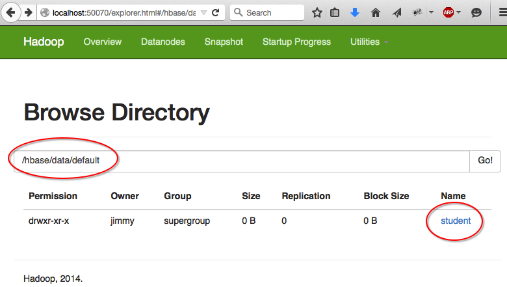Expand the Adblock Plus dropdown arrow
Image resolution: width=507 pixels, height=287 pixels.
click(458, 12)
